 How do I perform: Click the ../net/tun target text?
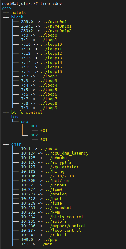pos(57,181)
